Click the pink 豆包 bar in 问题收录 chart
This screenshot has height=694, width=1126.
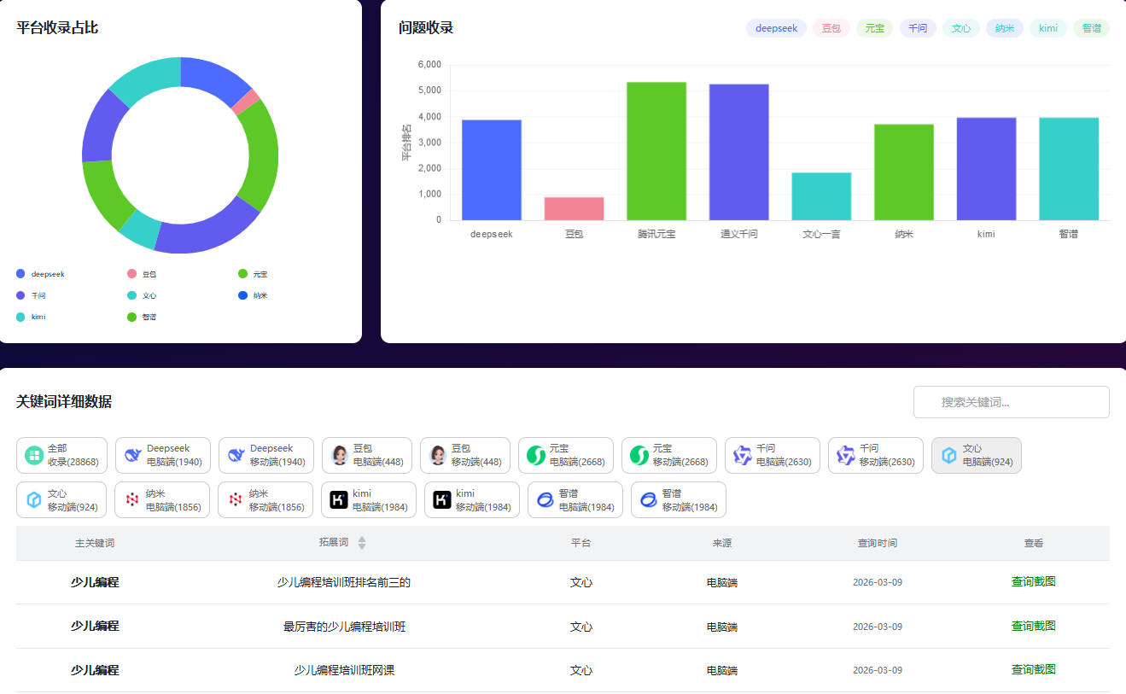pos(575,209)
